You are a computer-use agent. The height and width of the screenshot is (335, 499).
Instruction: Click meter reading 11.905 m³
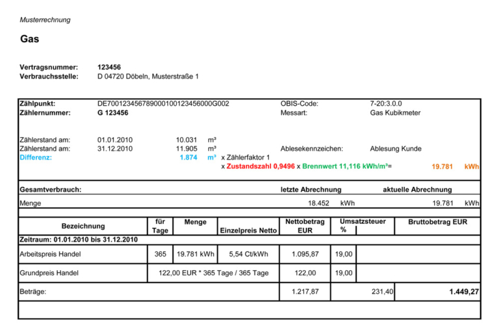(x=196, y=149)
